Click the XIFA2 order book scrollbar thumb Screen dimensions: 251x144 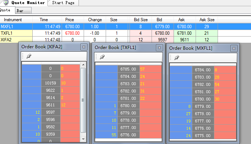(83, 100)
